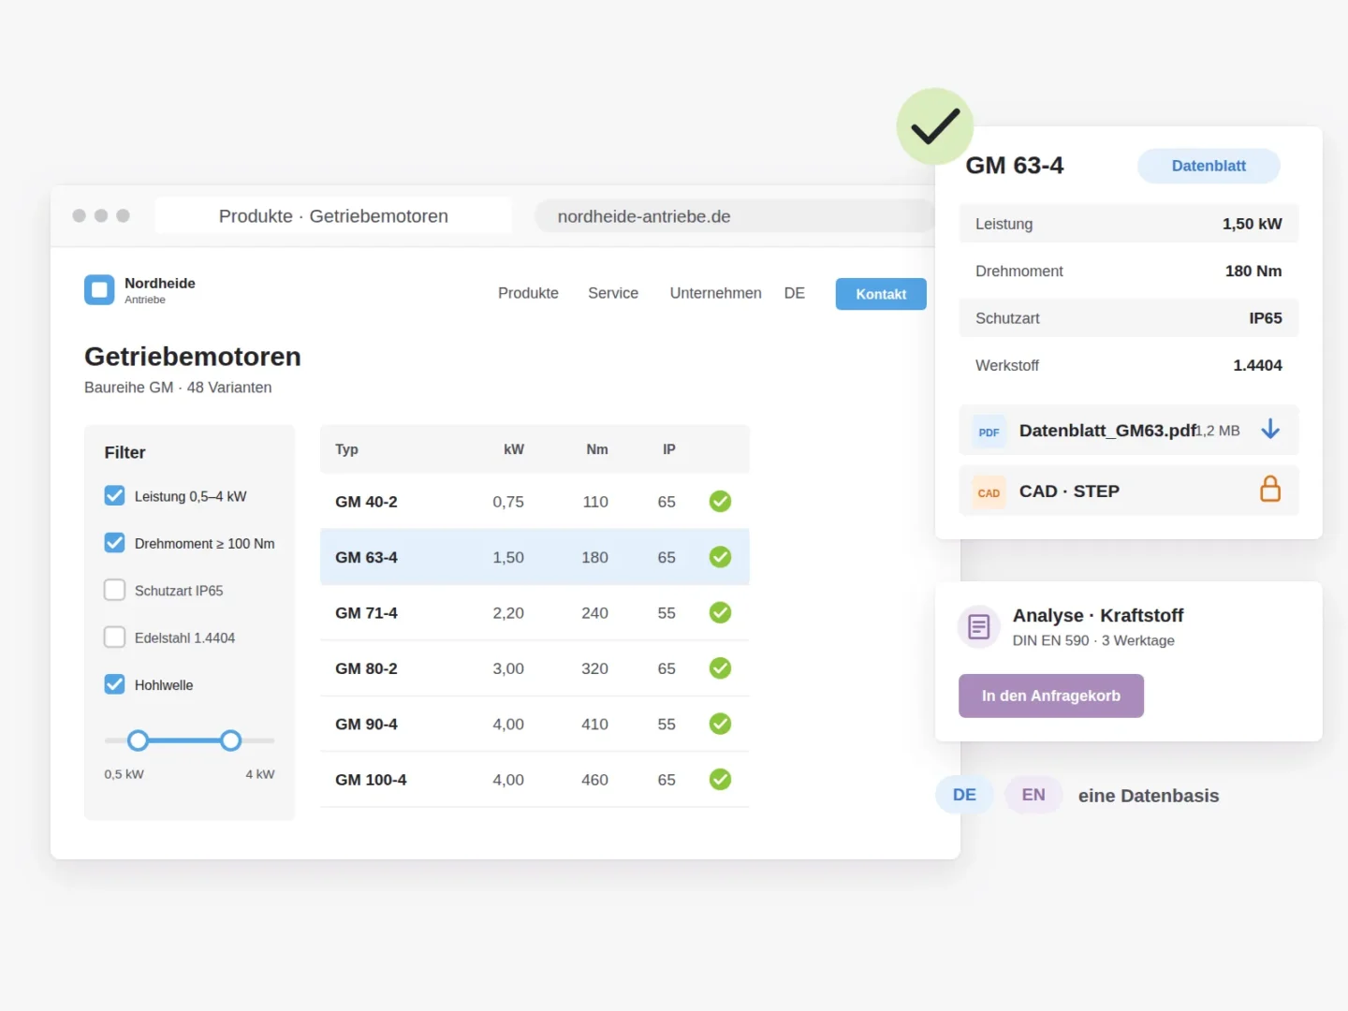Click the CAD · STEP file entry

coord(1129,491)
